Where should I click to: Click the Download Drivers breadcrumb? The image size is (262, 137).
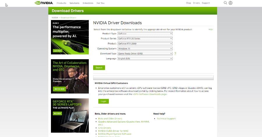(x=68, y=18)
